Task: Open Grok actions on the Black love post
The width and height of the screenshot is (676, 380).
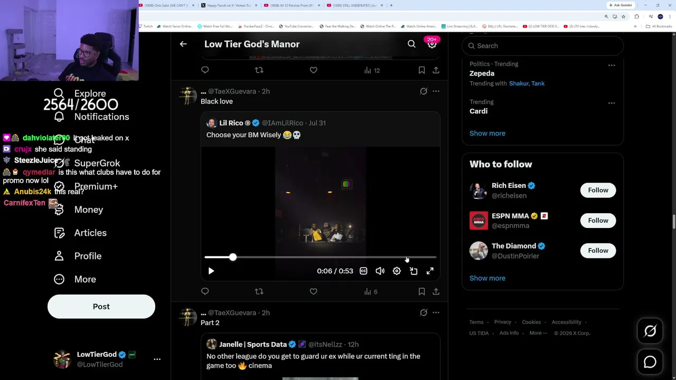Action: 424,91
